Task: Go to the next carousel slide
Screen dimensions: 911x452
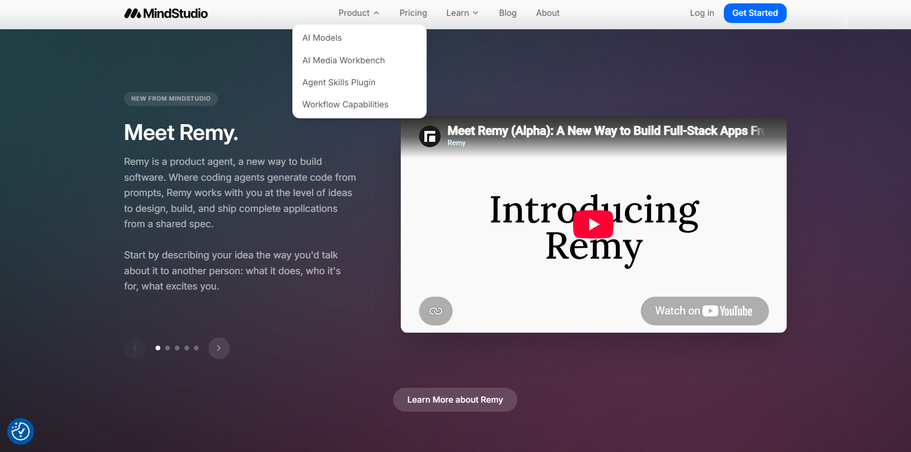Action: pos(219,348)
